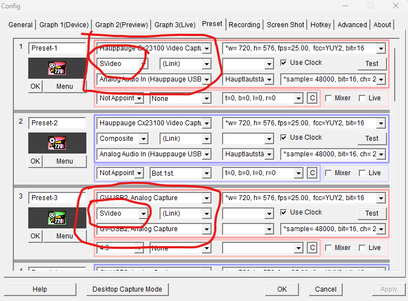Open Preset-1 crop t=0, b=0 dropdown
This screenshot has width=408, height=301.
pos(298,98)
